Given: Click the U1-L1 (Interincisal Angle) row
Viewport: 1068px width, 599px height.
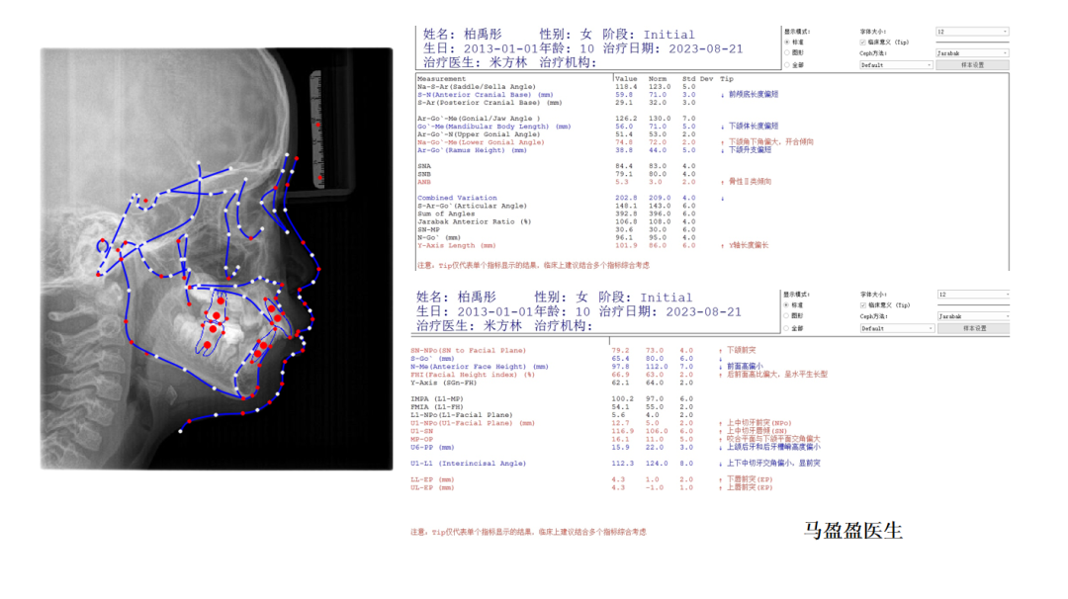Looking at the screenshot, I should (x=615, y=464).
